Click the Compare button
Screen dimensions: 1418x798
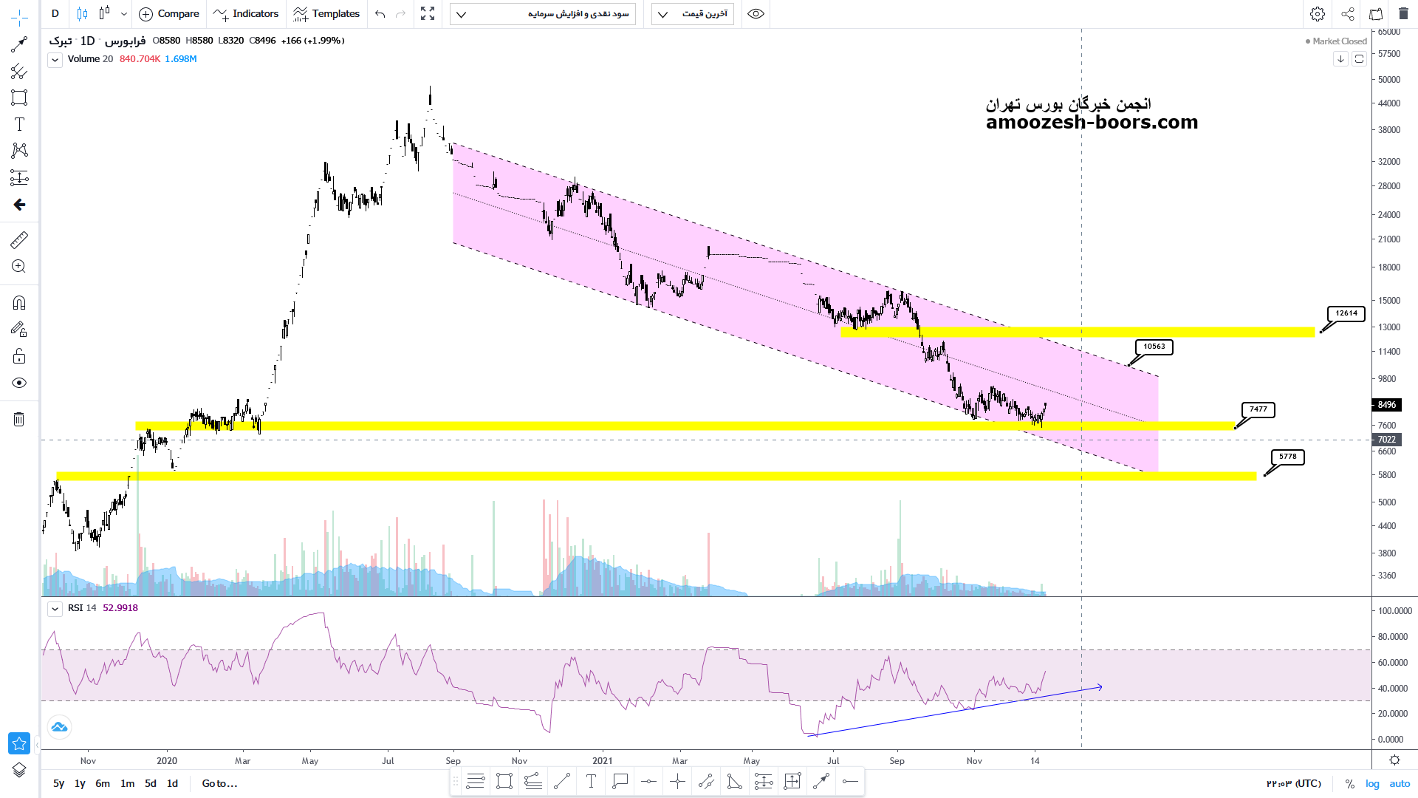[169, 14]
